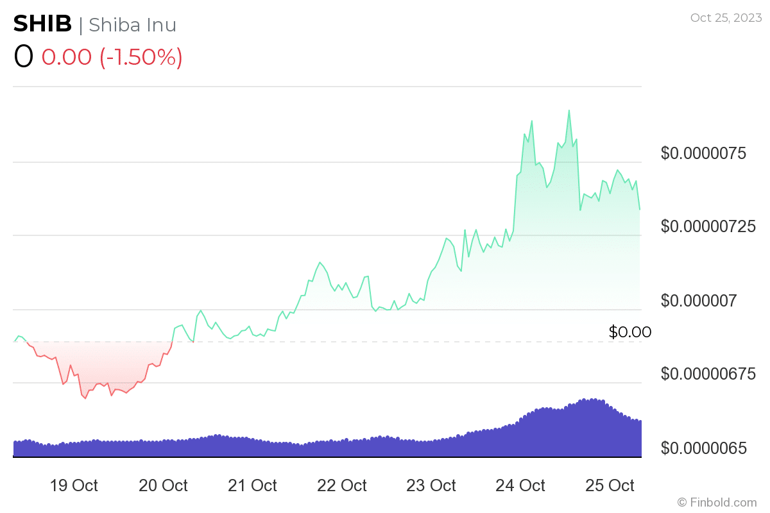Click the $0.00 baseline reference label

629,332
